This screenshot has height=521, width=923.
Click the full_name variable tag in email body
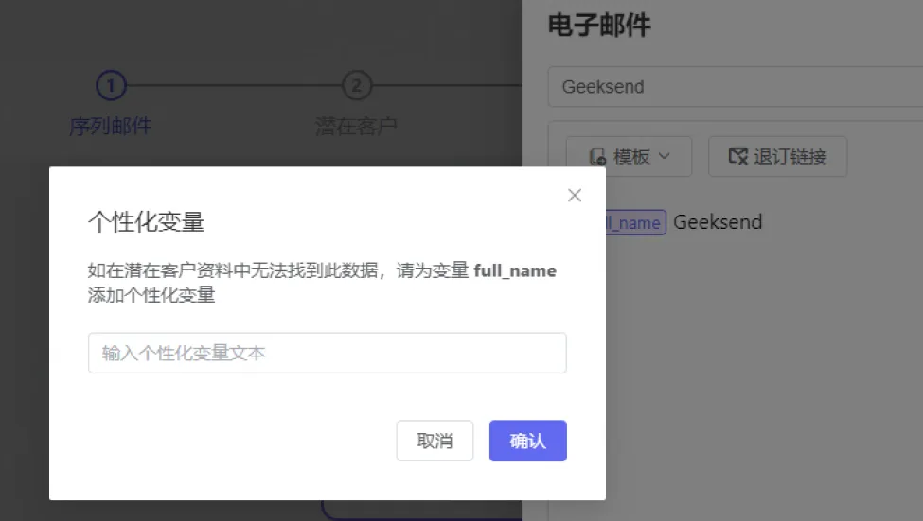coord(636,222)
